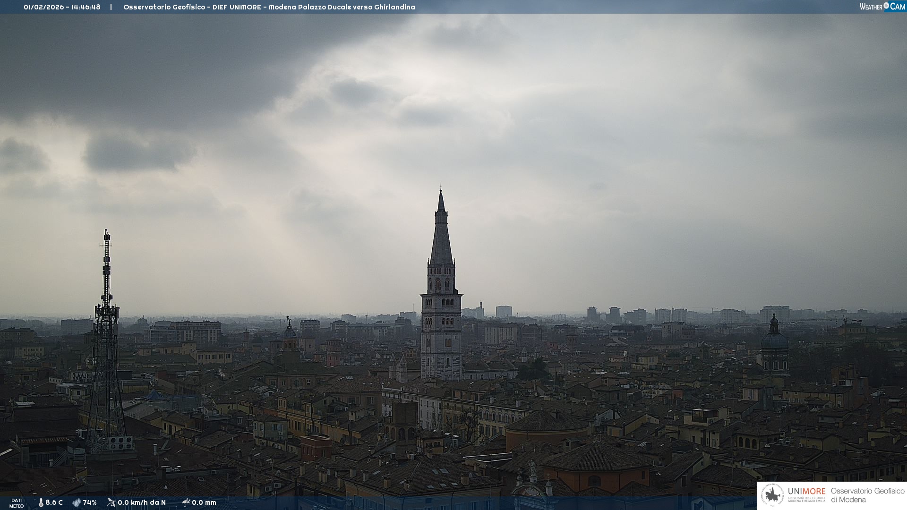Click the 8.6 C temperature reading
The image size is (907, 510).
(x=54, y=502)
